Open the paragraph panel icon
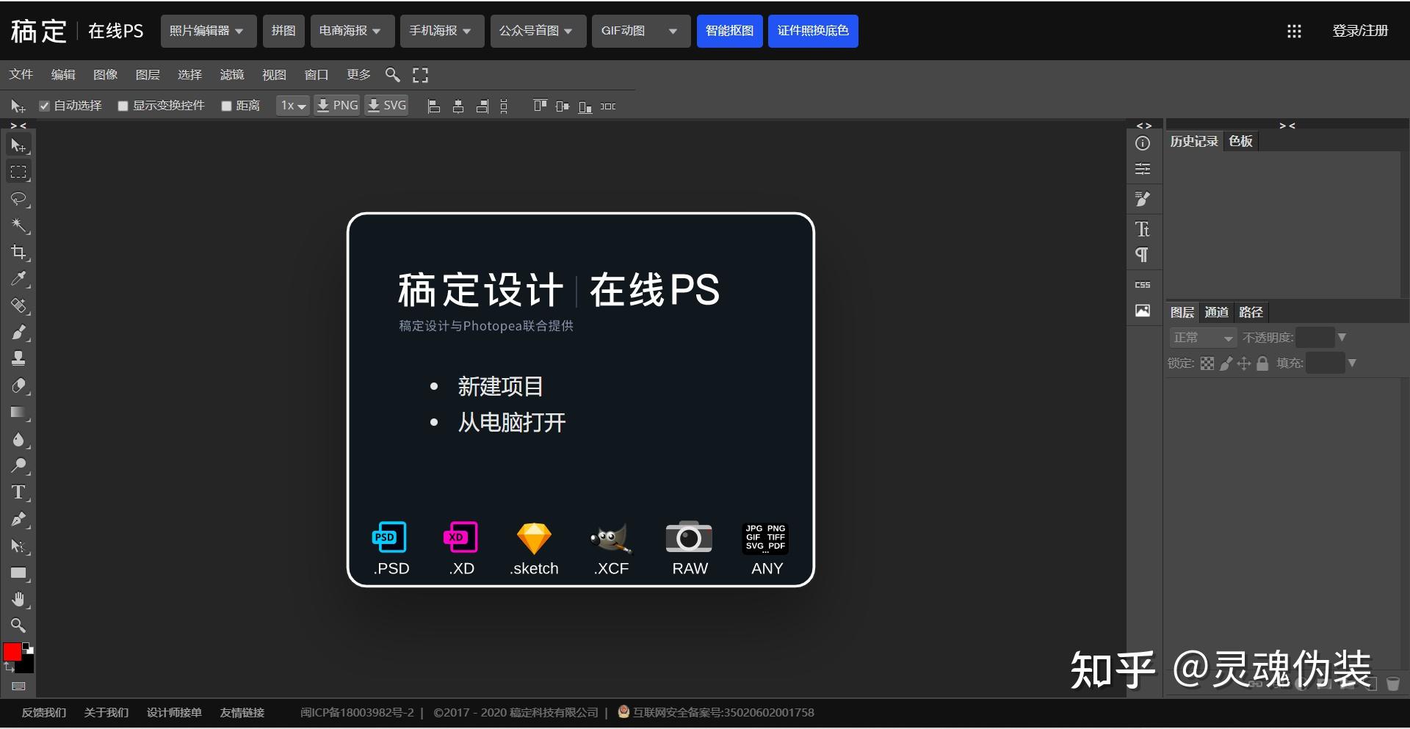 tap(1143, 255)
